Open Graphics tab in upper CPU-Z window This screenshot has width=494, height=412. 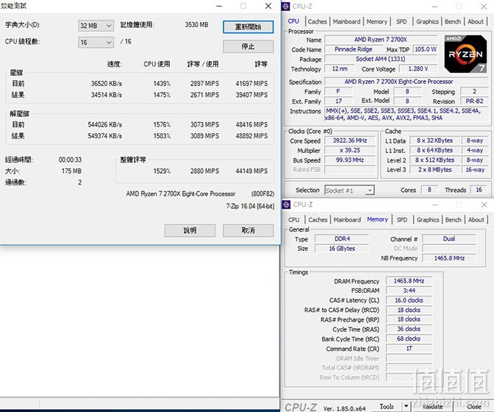point(427,21)
